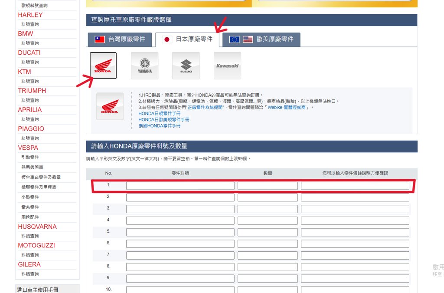Select APRILIA in the sidebar
Image resolution: width=444 pixels, height=293 pixels.
30,110
